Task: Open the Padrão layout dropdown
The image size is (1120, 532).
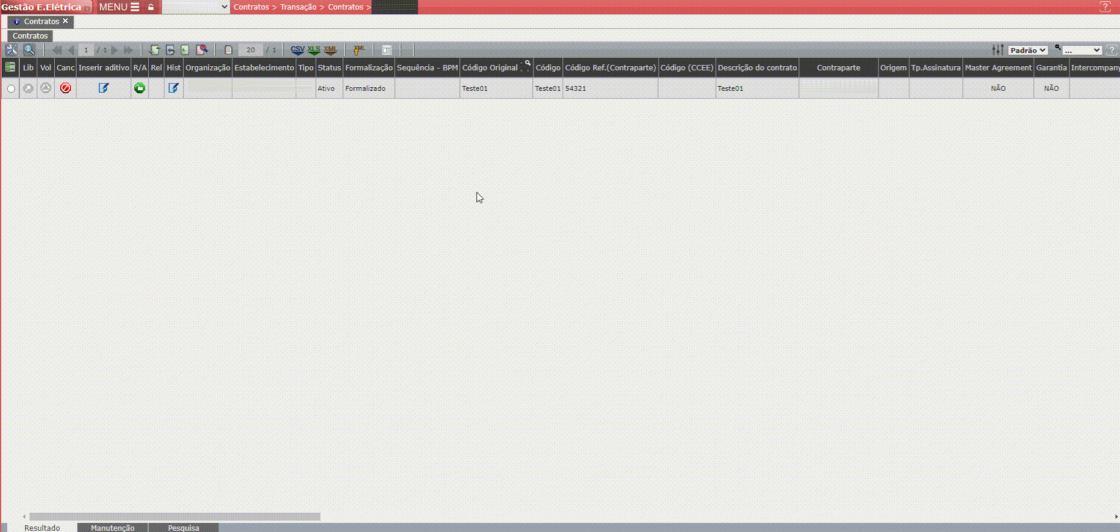Action: 1028,51
